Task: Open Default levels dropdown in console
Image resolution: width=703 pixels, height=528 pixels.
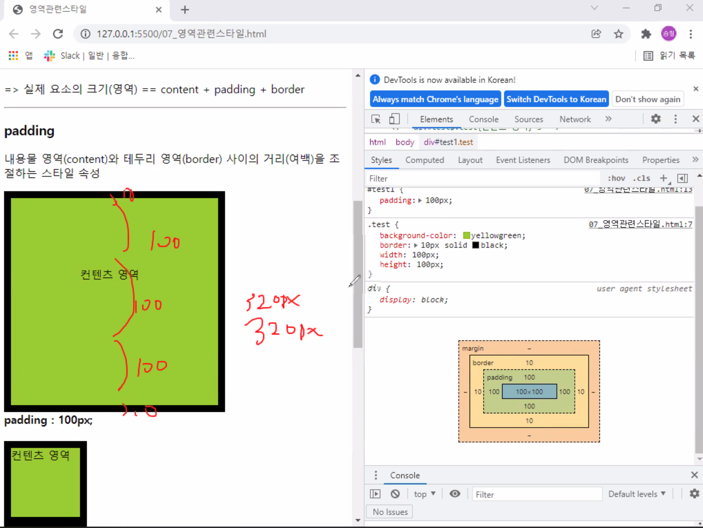Action: (637, 494)
